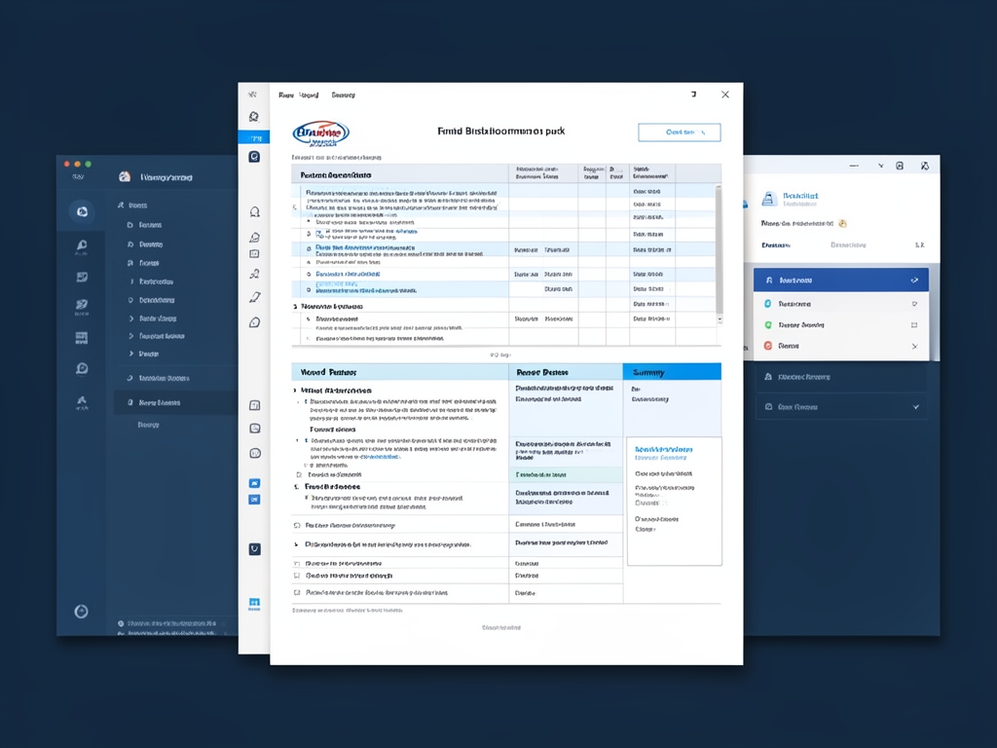Click the house icon beside the dark window's title
The height and width of the screenshot is (748, 997).
(x=125, y=177)
